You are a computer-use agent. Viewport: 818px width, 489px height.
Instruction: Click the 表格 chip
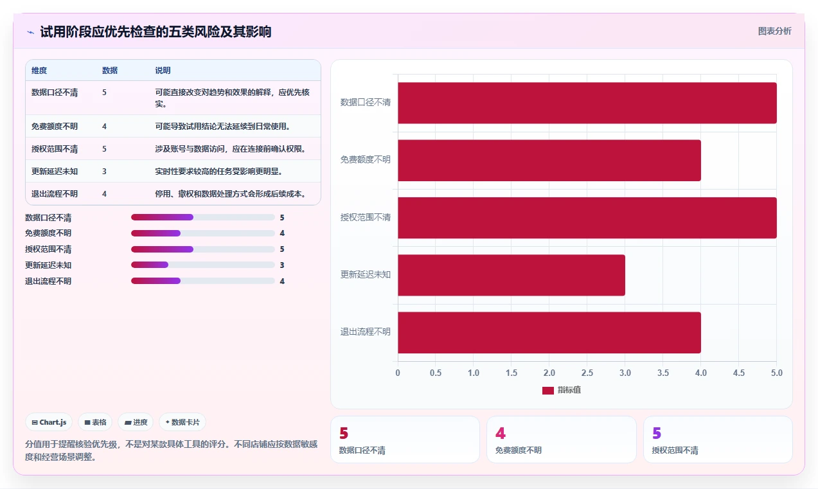[x=95, y=422]
